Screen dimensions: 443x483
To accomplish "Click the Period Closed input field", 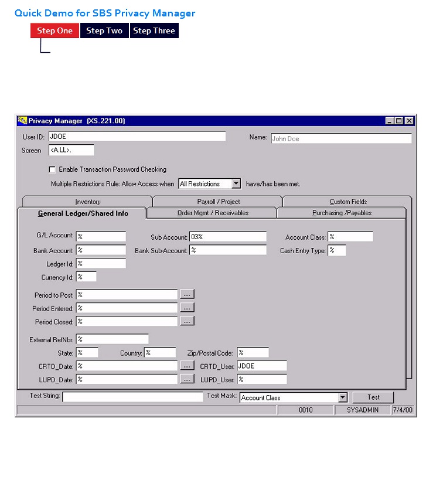I will coord(127,321).
